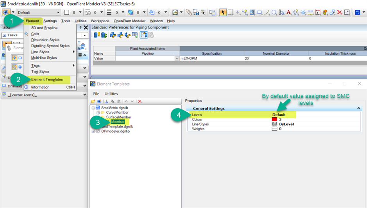Image resolution: width=367 pixels, height=208 pixels.
Task: Select SurfaceMember folder in tree
Action: (119, 117)
